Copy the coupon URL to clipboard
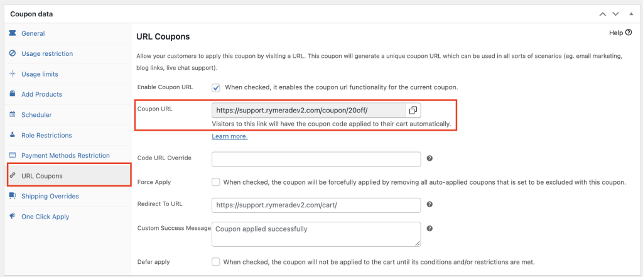 coord(413,111)
